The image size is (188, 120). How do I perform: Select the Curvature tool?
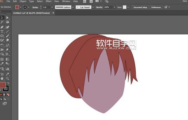click(8, 27)
